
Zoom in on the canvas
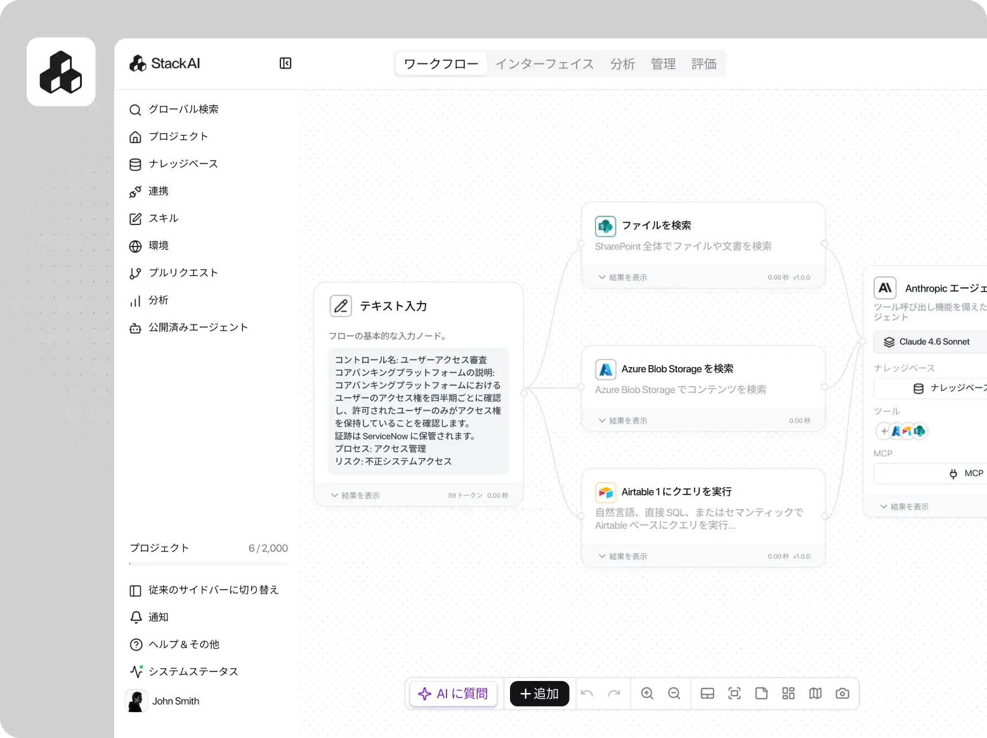click(647, 694)
